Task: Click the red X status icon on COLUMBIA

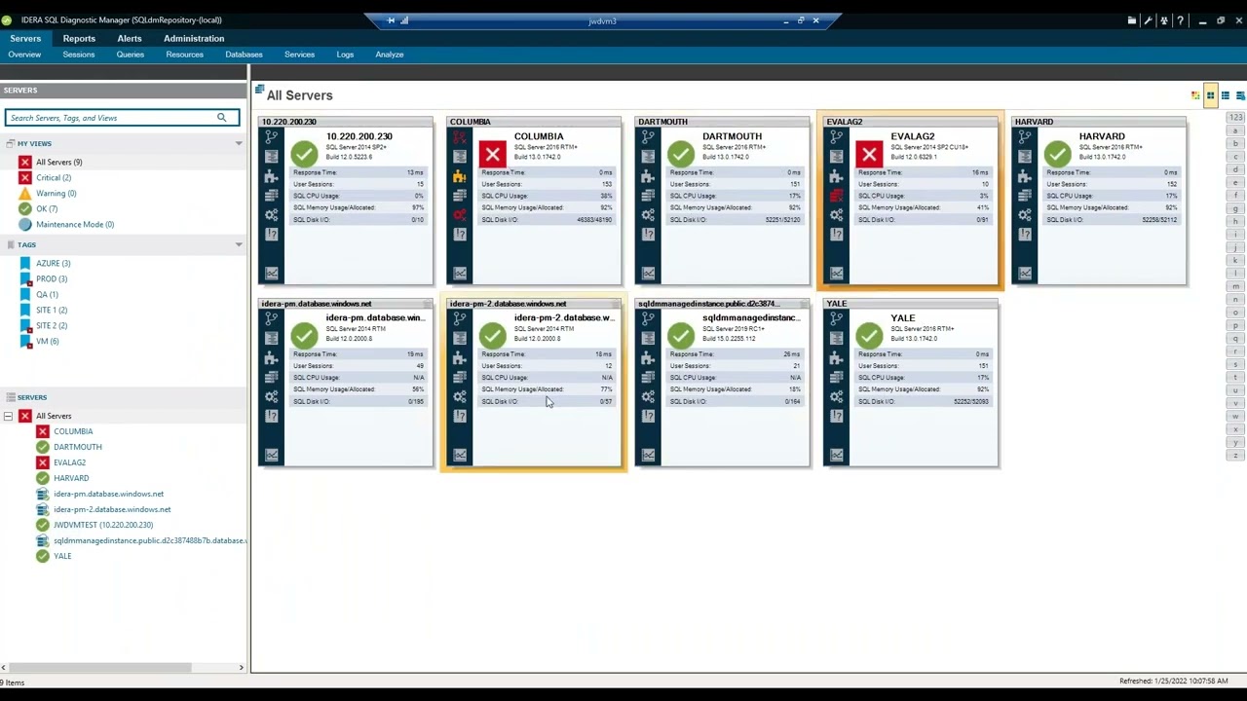Action: tap(492, 154)
